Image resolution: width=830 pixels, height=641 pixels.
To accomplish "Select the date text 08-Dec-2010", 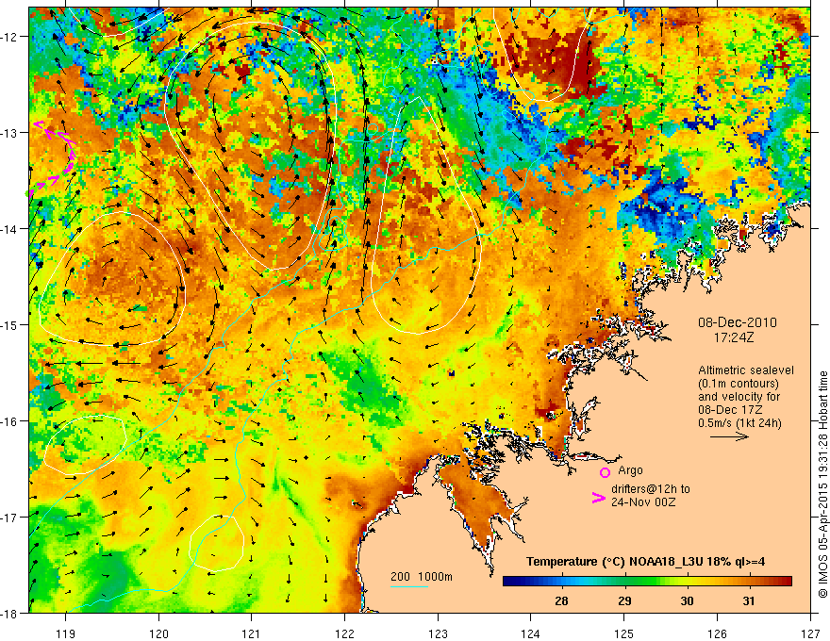I will 738,322.
